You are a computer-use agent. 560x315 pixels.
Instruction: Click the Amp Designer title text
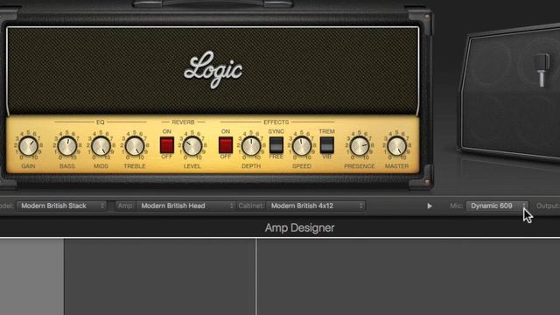point(299,227)
